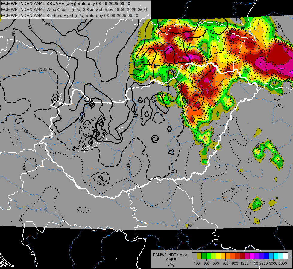Click the ECMWF-INDEX-ANAL label in legend box

click(171, 255)
